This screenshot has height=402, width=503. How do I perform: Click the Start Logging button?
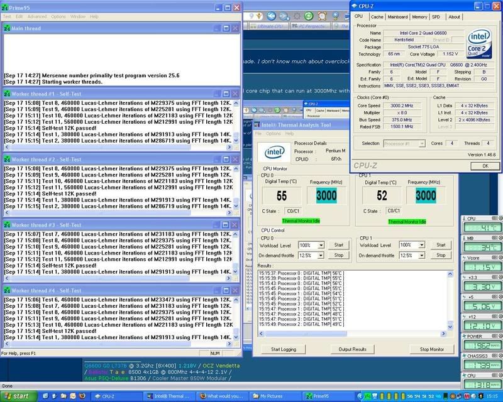[x=284, y=349]
